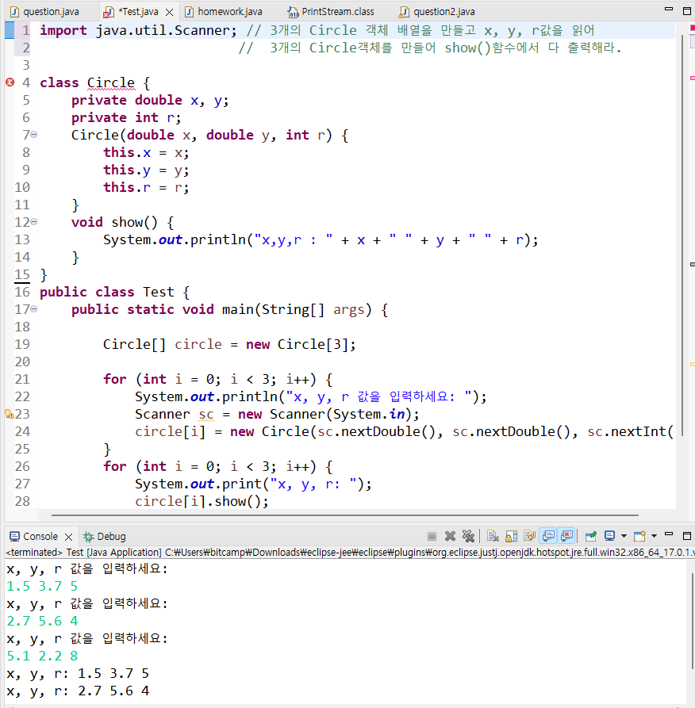Click the horizontal scrollbar of the editor
Screen dimensions: 695x708
click(x=345, y=515)
